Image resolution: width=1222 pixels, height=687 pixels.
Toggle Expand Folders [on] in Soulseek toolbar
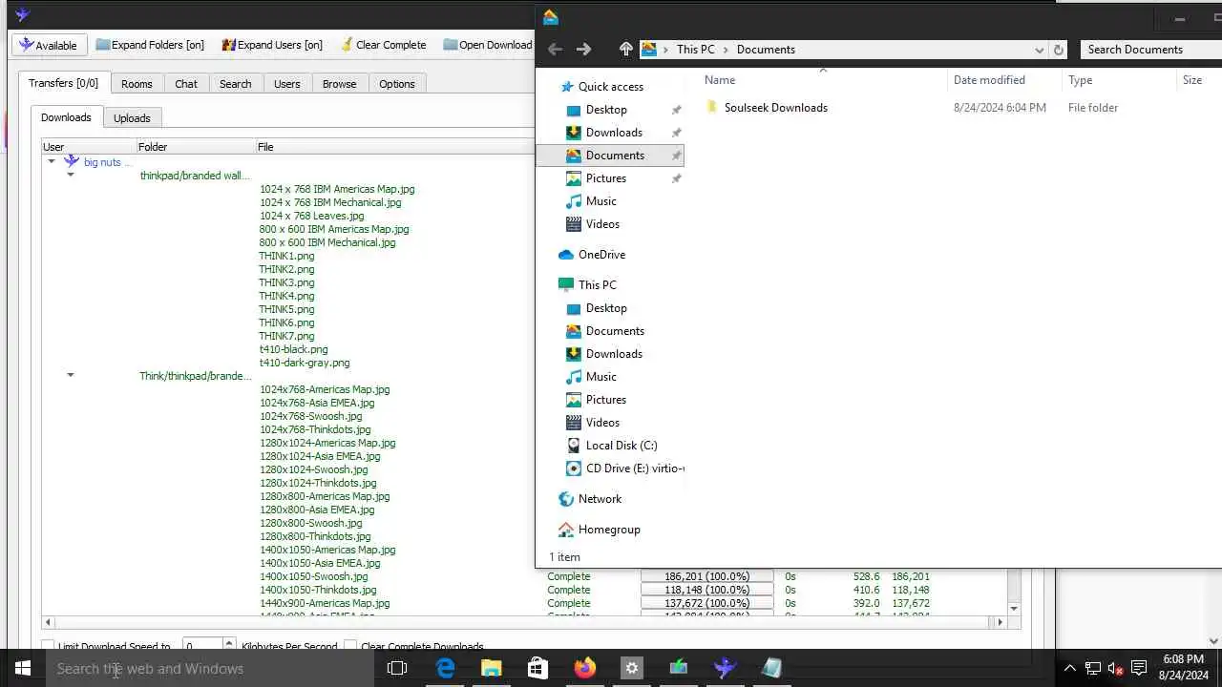[150, 45]
